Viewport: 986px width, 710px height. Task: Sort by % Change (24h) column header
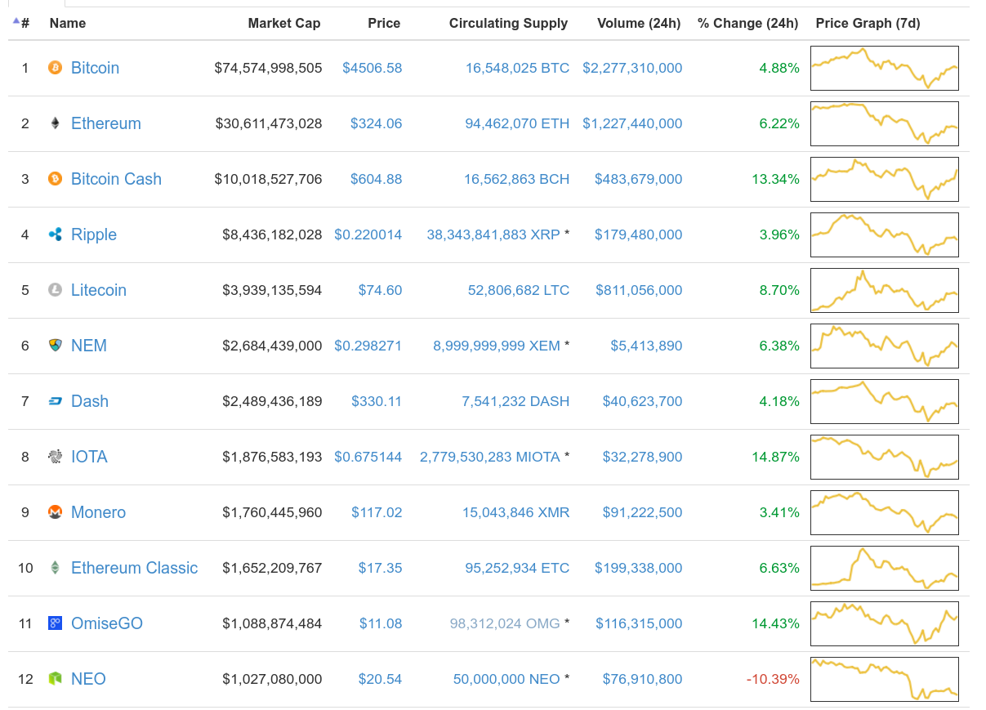[747, 23]
